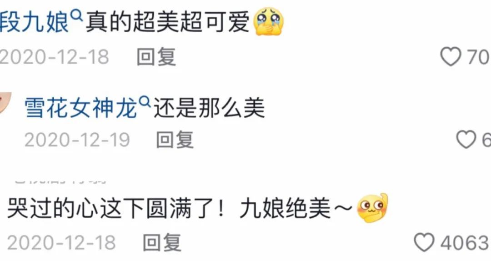491x261 pixels.
Task: Tap the heart icon on 雪花女神龙's comment
Action: (x=466, y=139)
